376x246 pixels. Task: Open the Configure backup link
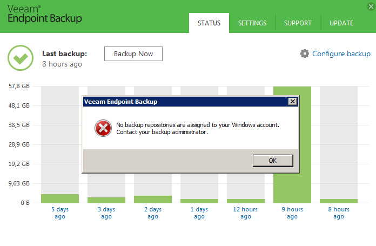(x=341, y=54)
